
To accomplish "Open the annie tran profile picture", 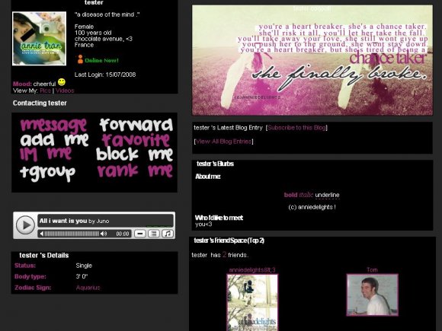I will click(x=39, y=39).
